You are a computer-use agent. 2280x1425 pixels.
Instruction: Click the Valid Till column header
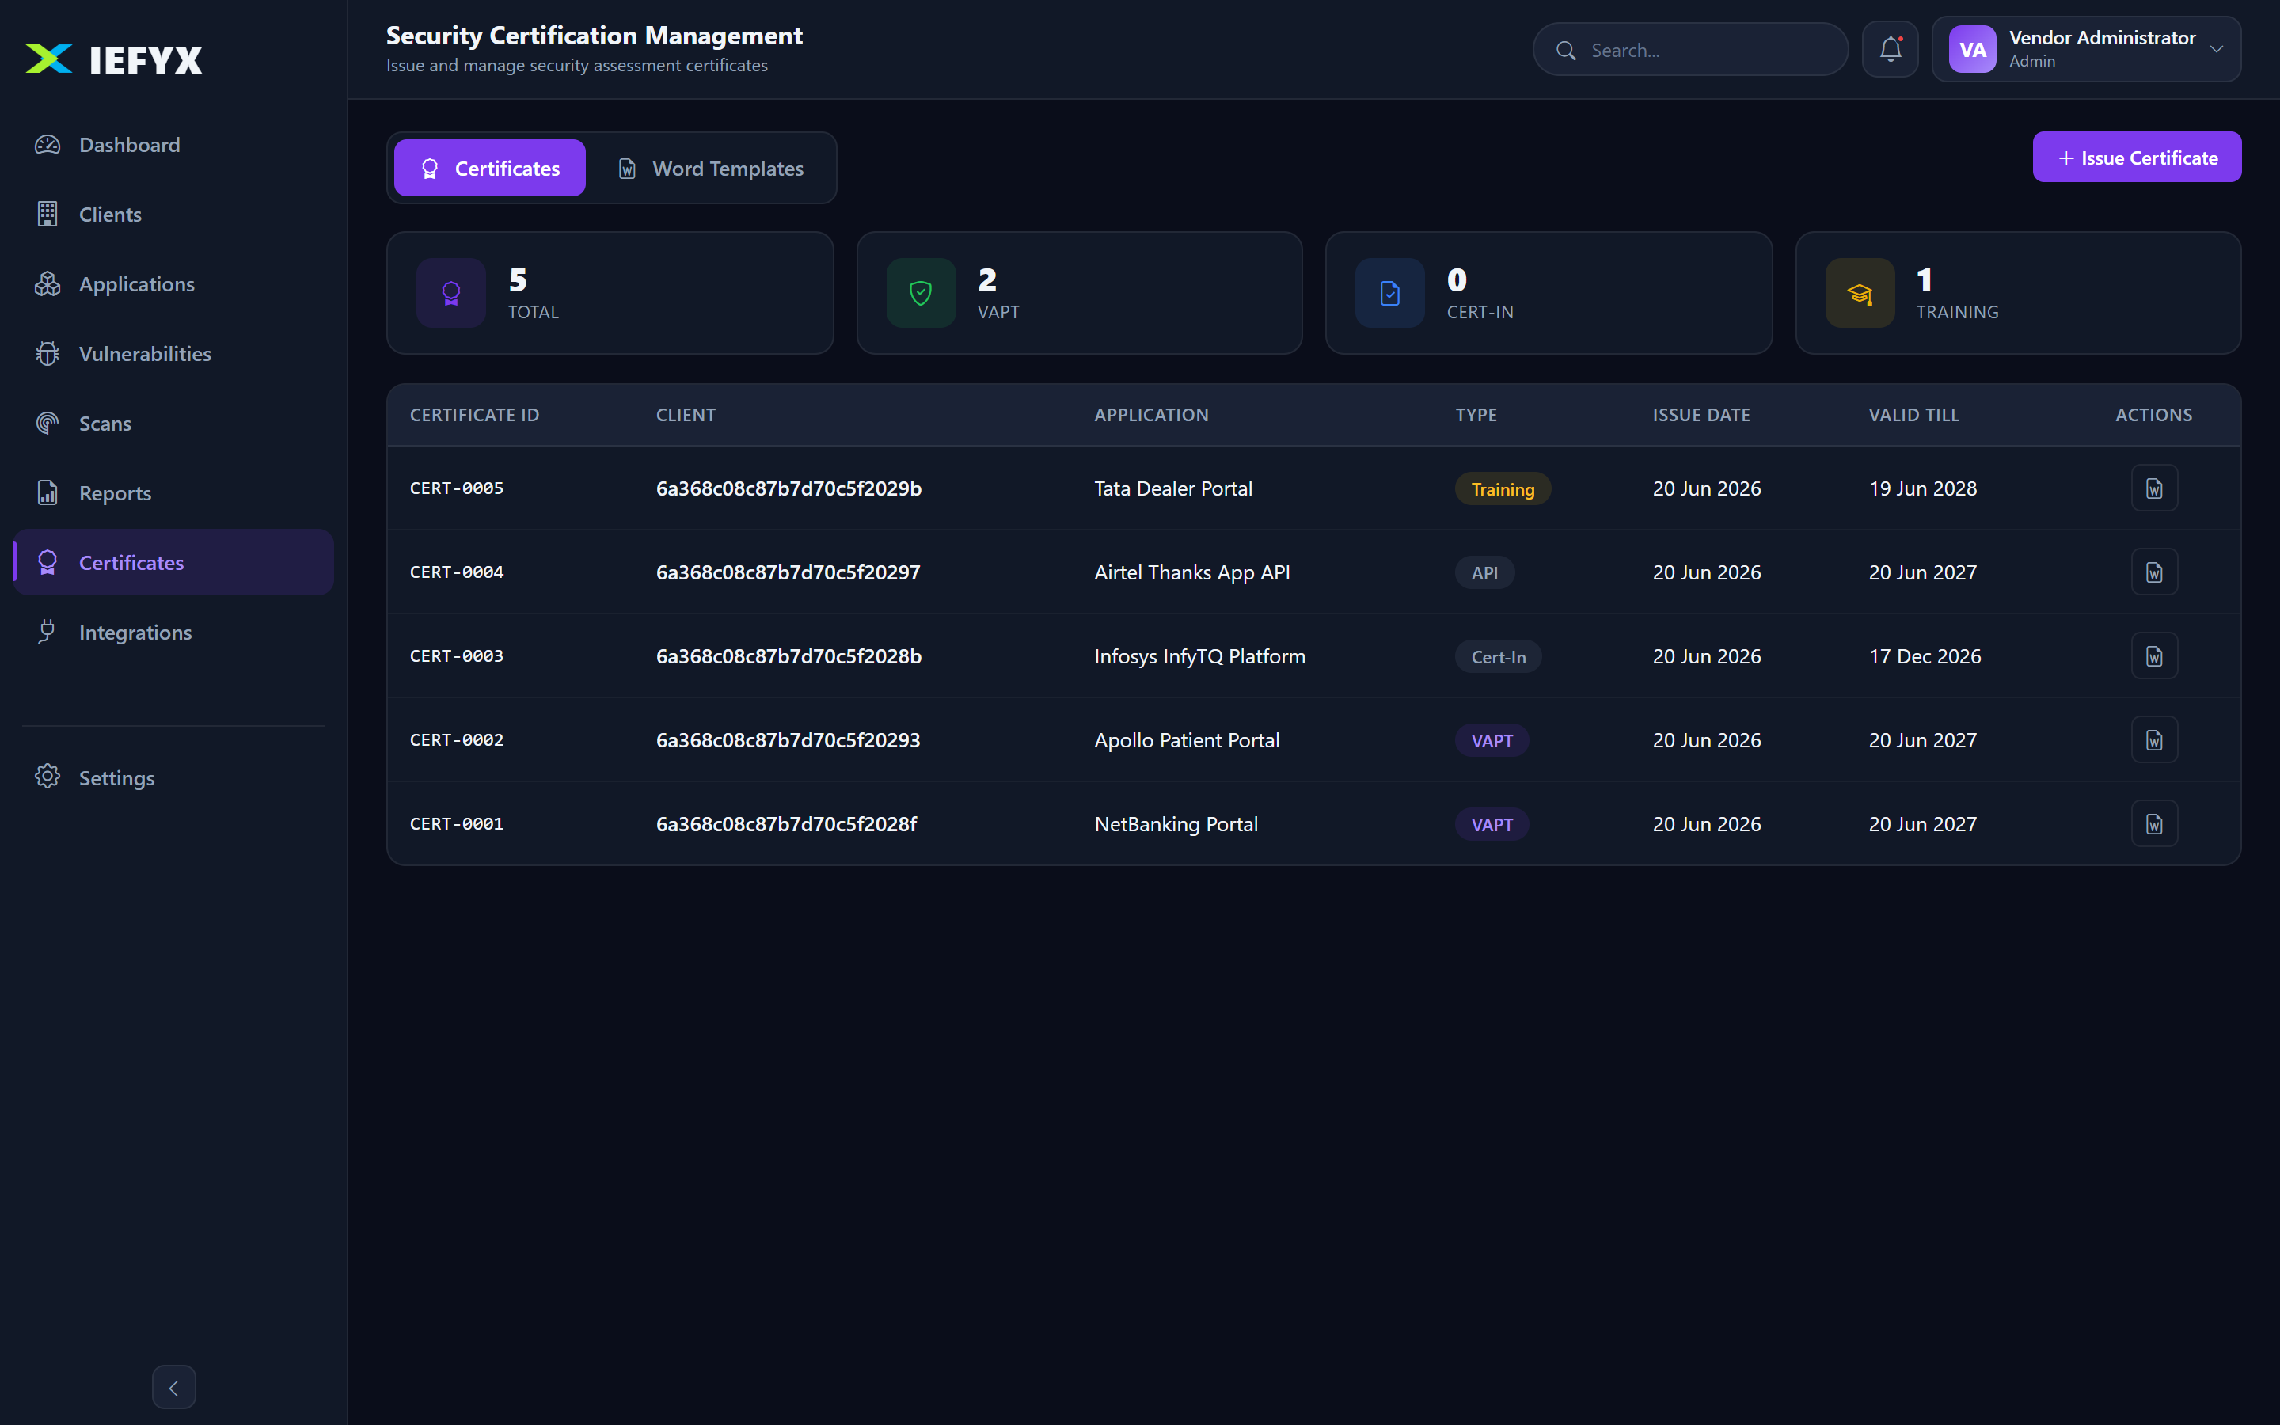[x=1913, y=415]
